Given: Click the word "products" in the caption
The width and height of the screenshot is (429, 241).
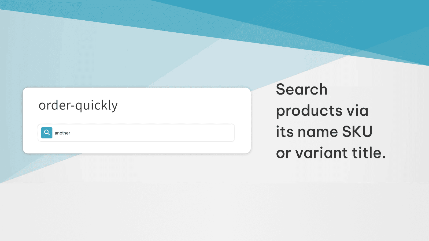Looking at the screenshot, I should point(309,111).
